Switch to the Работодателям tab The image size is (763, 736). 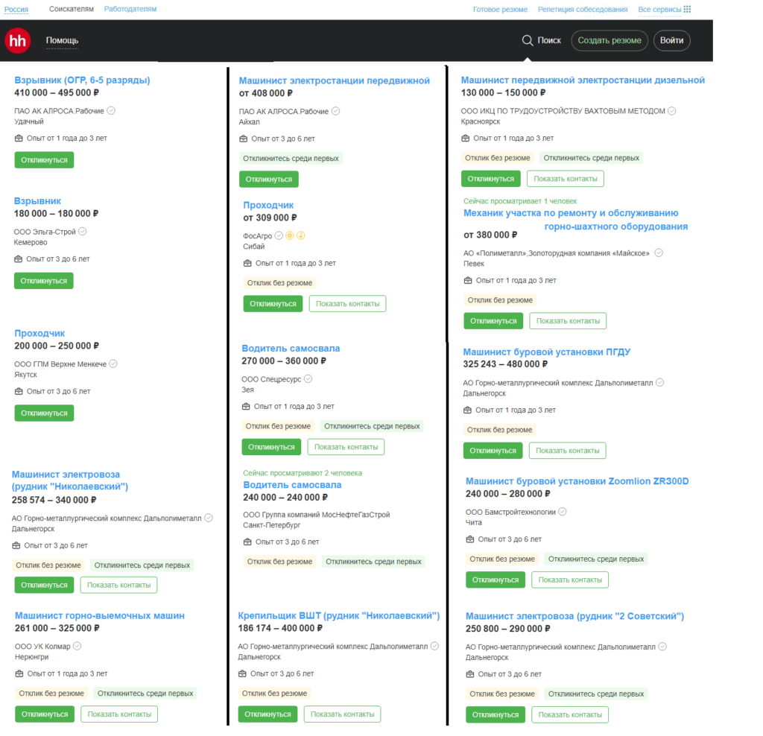tap(130, 10)
